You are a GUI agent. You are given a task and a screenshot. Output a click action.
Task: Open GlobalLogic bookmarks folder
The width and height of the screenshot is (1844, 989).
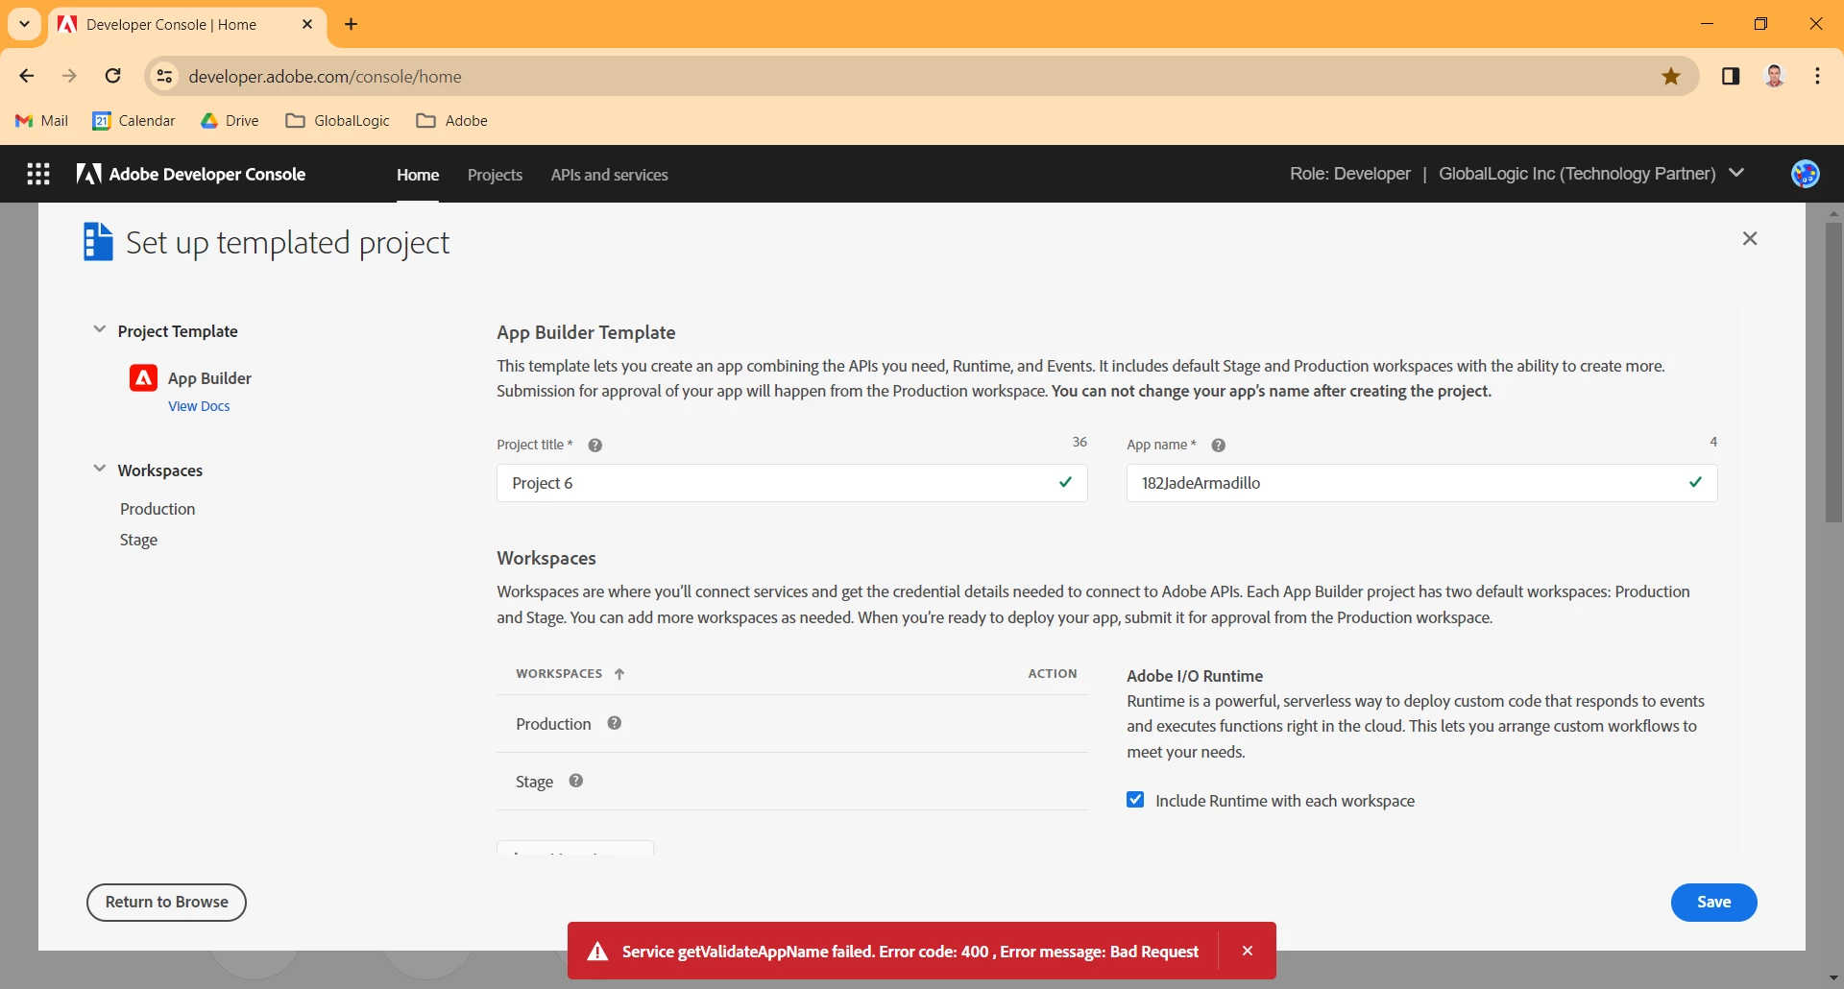pos(338,121)
